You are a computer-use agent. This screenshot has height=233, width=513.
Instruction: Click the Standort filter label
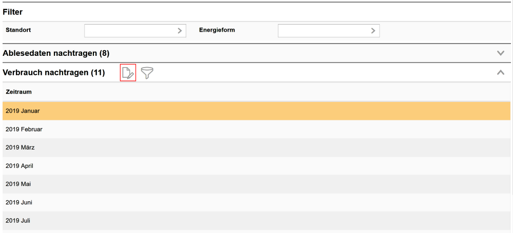coord(18,30)
